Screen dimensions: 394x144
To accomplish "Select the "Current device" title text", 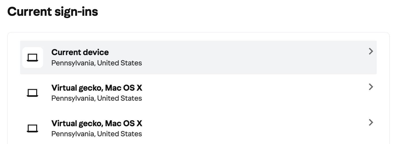I will tap(80, 52).
